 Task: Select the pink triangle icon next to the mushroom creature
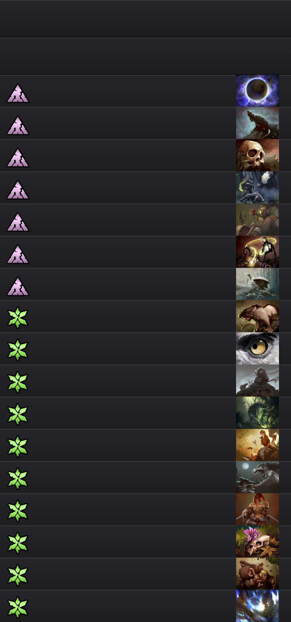coord(18,286)
